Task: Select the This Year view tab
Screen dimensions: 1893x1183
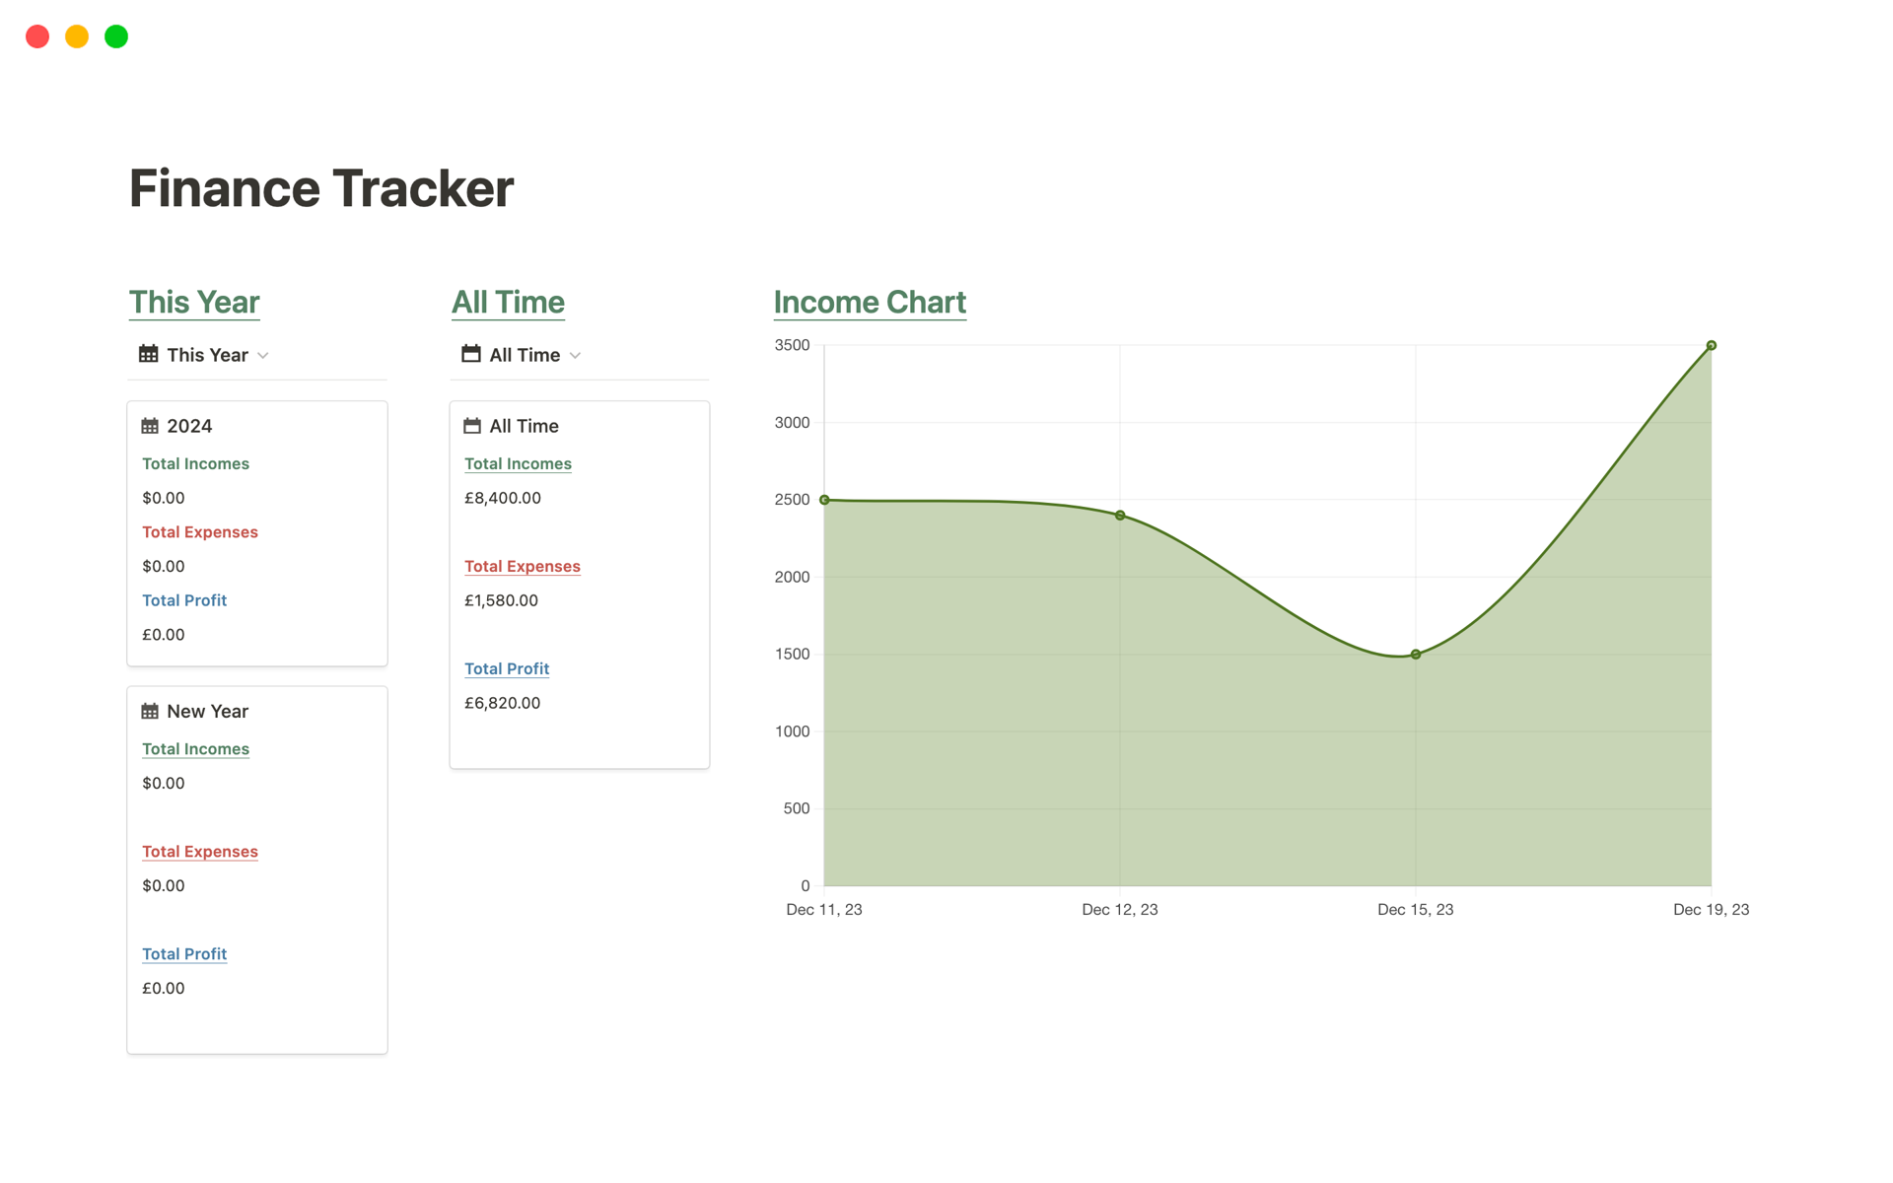Action: coord(207,355)
